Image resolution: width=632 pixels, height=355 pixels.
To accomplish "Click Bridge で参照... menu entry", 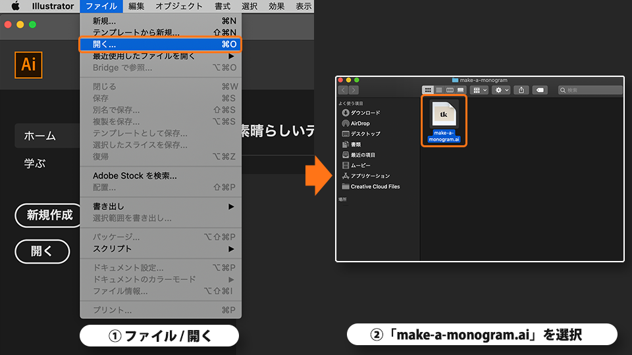I will pyautogui.click(x=161, y=68).
